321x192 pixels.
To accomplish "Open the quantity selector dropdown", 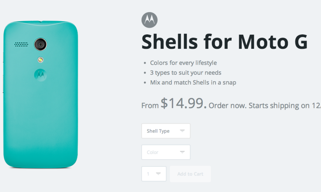I will pyautogui.click(x=154, y=174).
